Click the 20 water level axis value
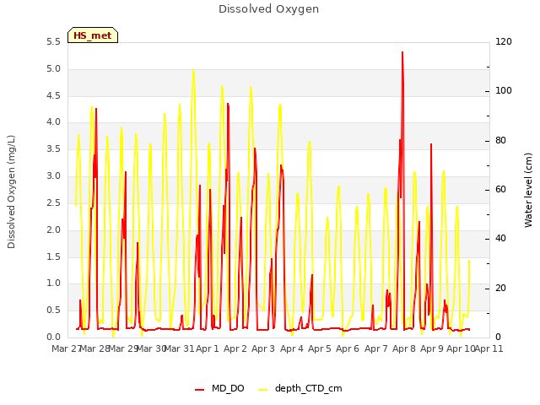The width and height of the screenshot is (540, 405). 500,289
